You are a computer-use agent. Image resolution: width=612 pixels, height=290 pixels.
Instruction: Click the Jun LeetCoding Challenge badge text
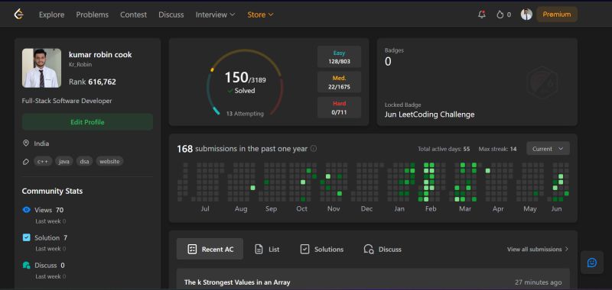(430, 114)
